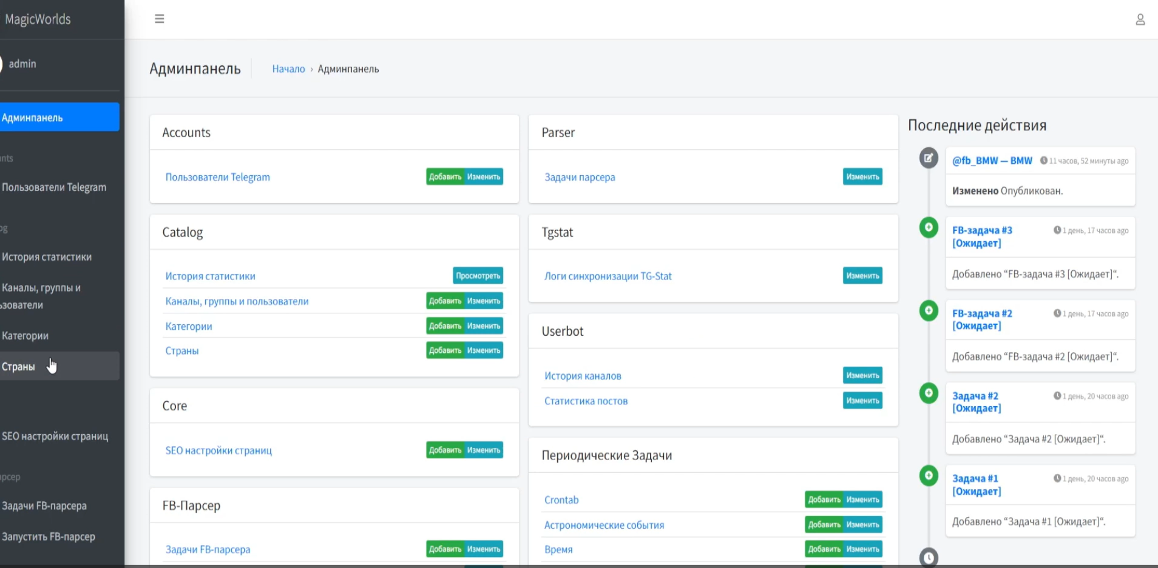
Task: Open Время link in Периодические Задачи
Action: pyautogui.click(x=558, y=549)
